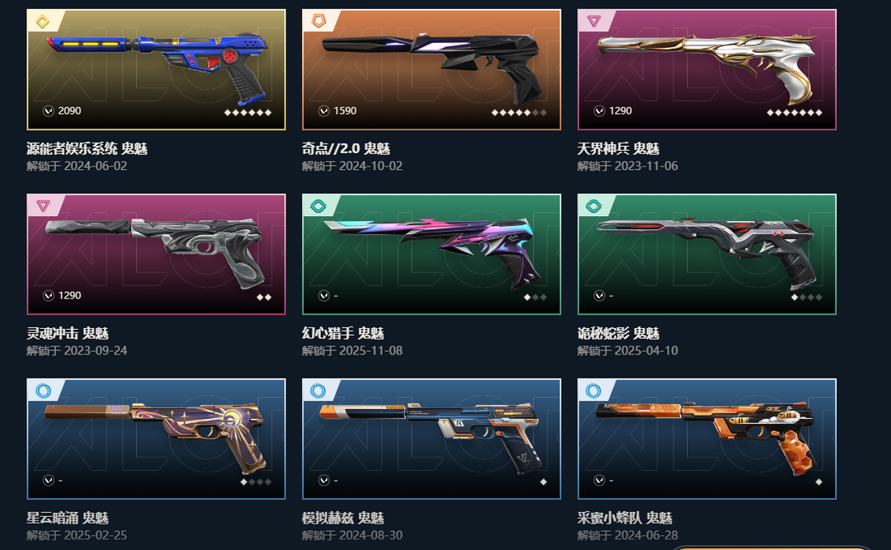
Task: Click the pink triangle tier icon on 天界神兵 card
Action: pos(594,21)
